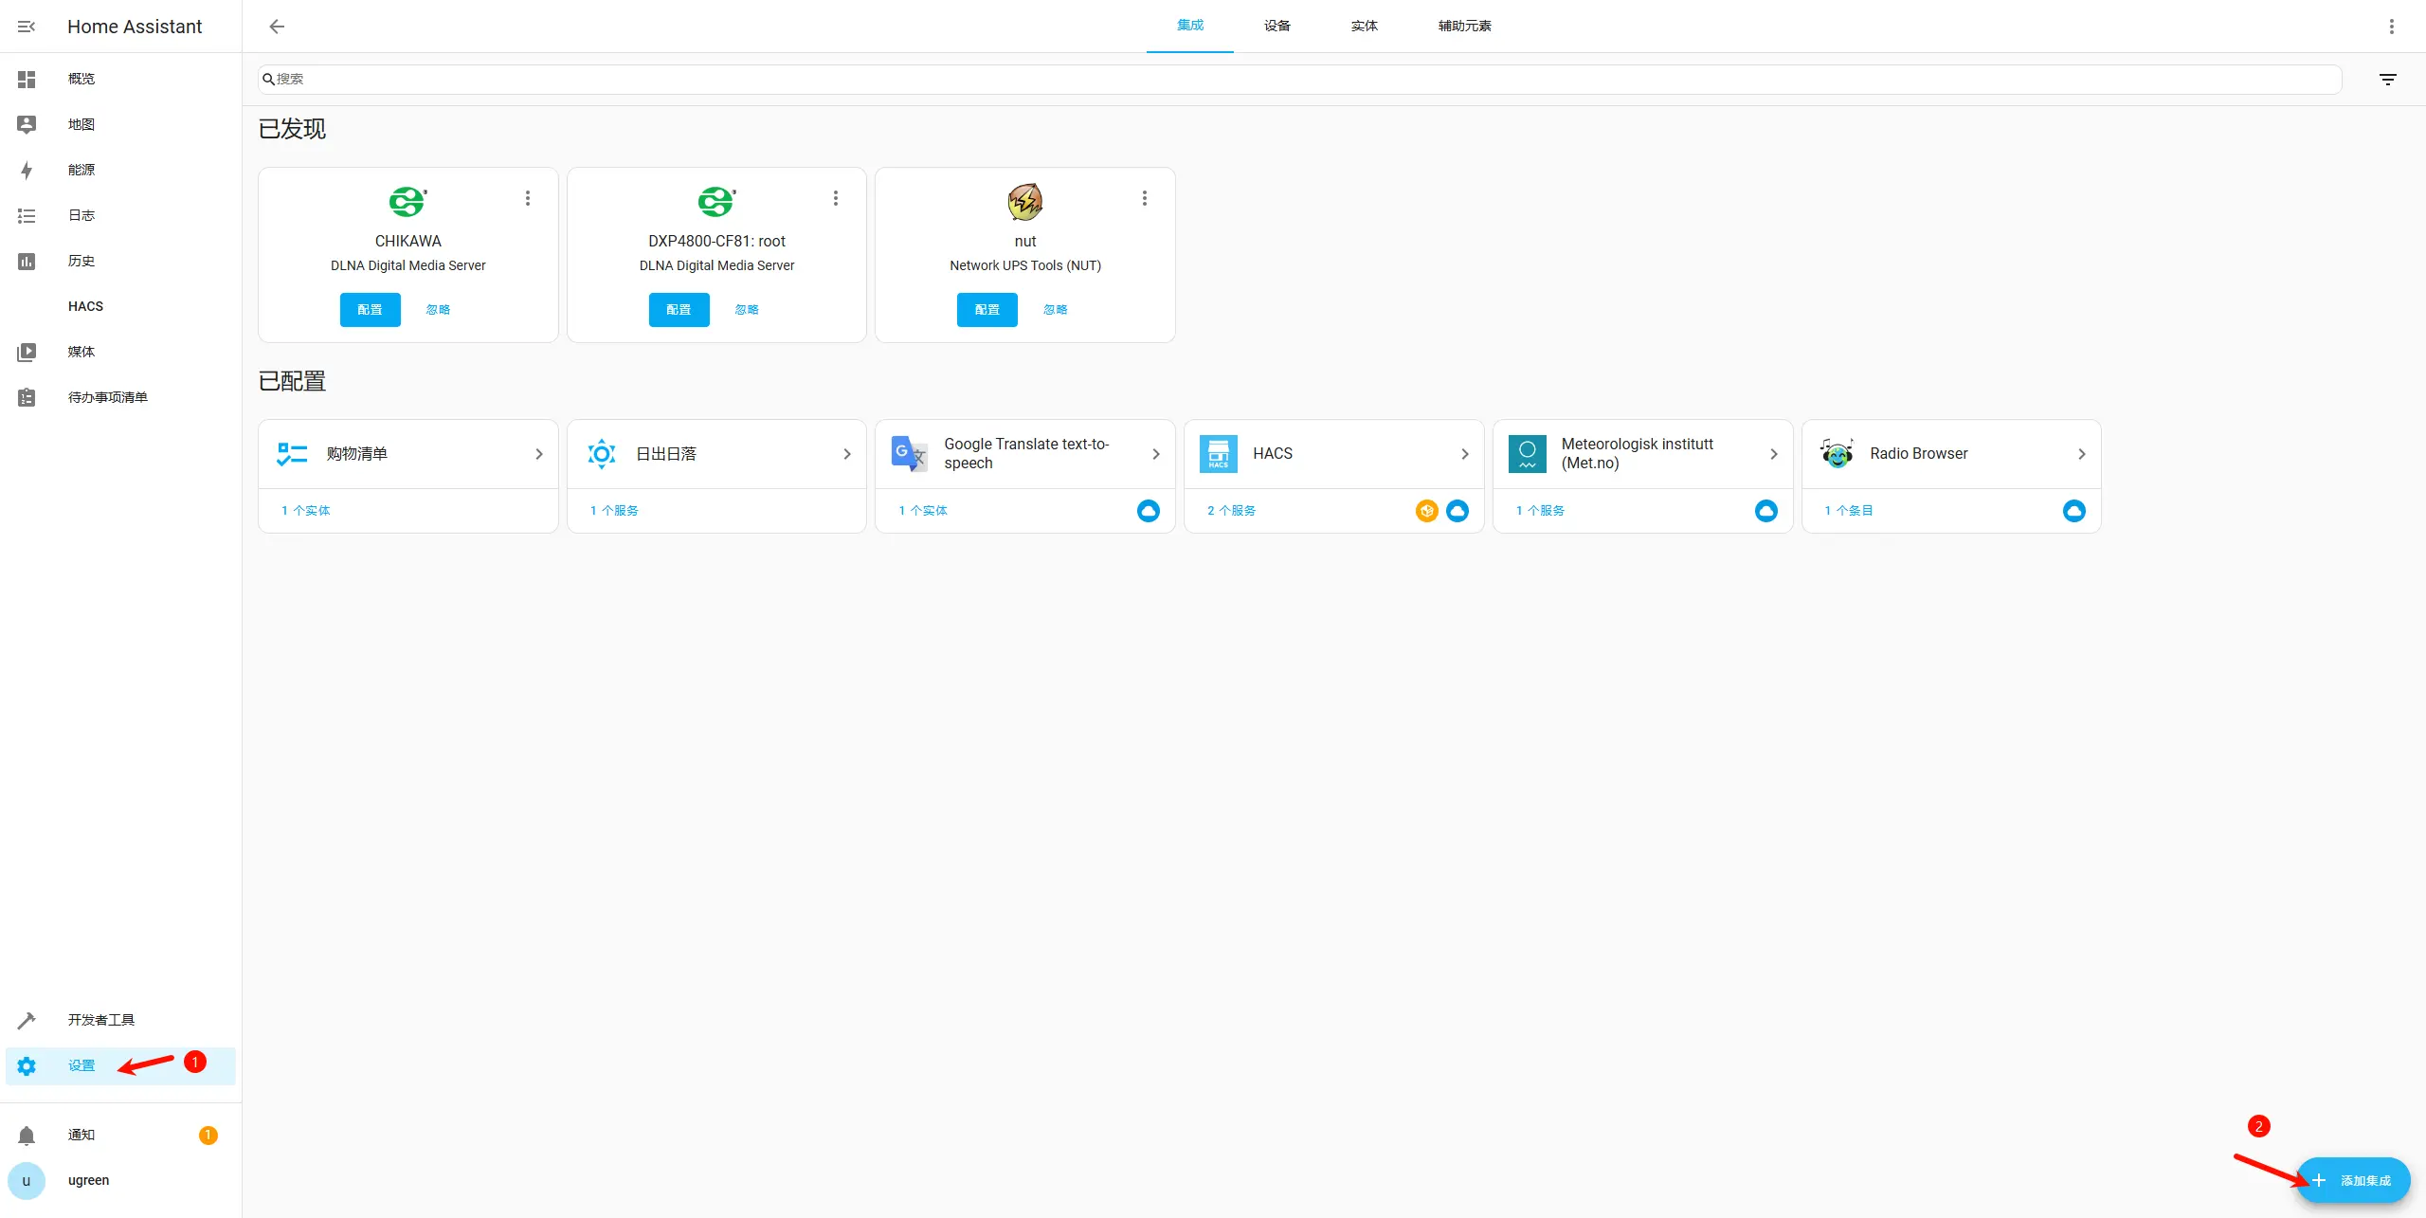2426x1218 pixels.
Task: Open the CHIKAWA card three-dot menu
Action: (528, 198)
